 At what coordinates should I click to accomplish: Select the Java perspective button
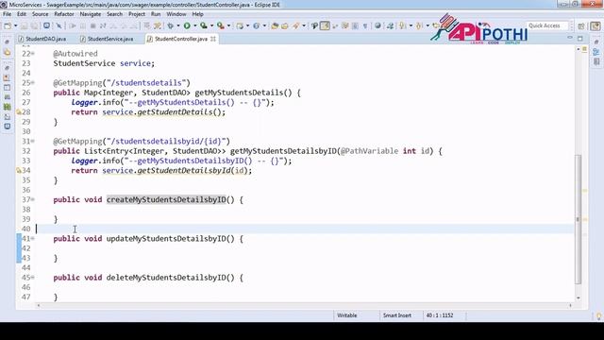click(596, 25)
